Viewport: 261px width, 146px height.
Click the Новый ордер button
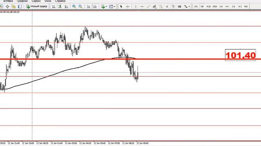37,6
